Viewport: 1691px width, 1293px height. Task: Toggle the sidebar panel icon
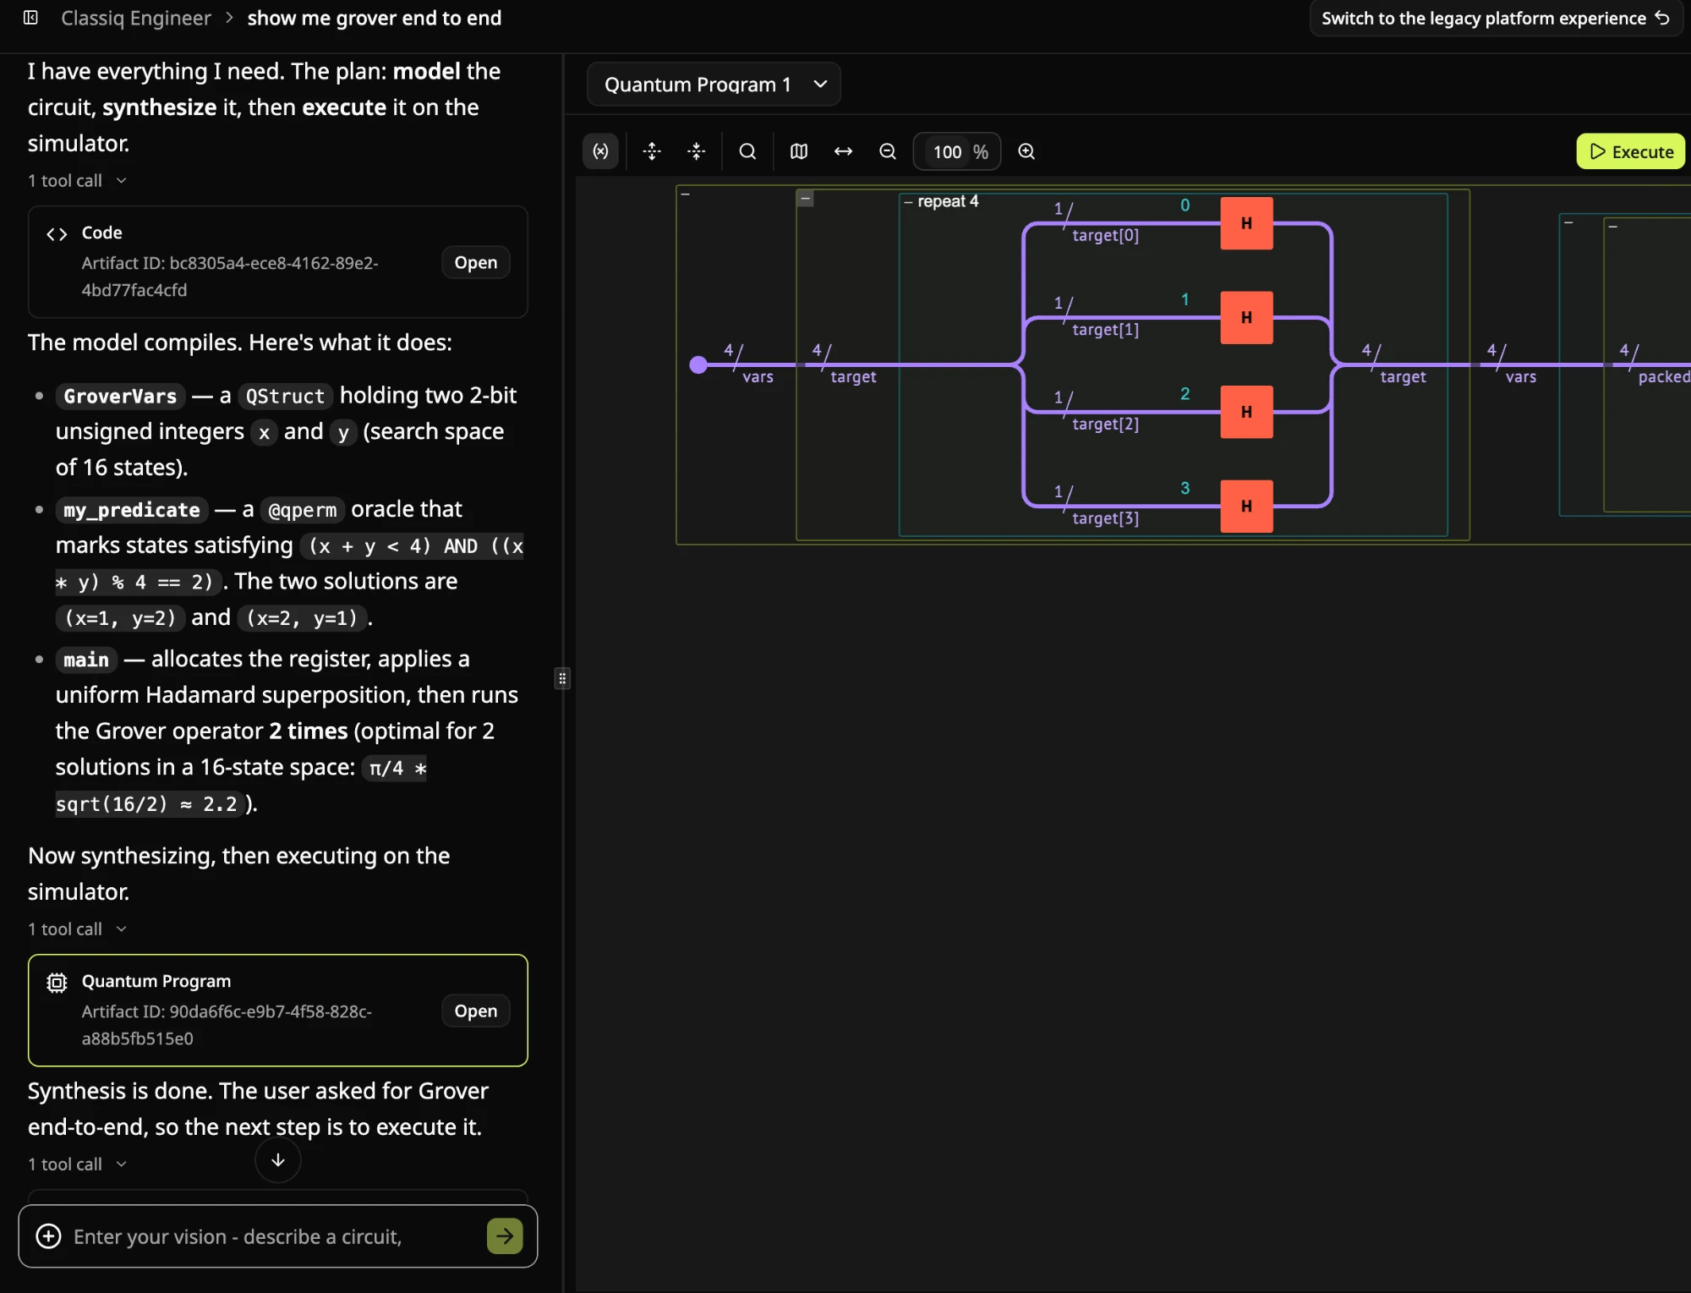pyautogui.click(x=30, y=18)
